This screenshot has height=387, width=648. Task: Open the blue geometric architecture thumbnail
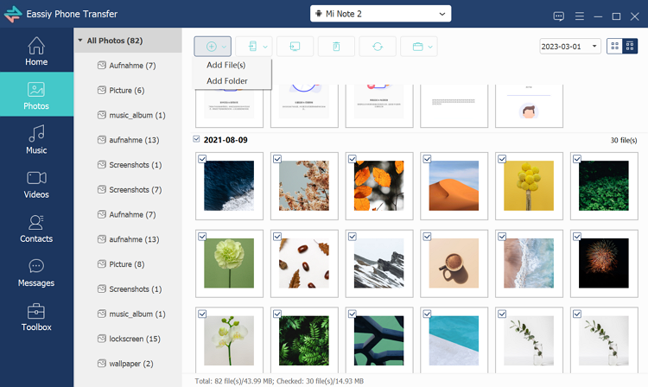click(379, 340)
